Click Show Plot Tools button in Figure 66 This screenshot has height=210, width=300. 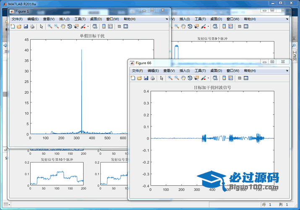(x=246, y=78)
